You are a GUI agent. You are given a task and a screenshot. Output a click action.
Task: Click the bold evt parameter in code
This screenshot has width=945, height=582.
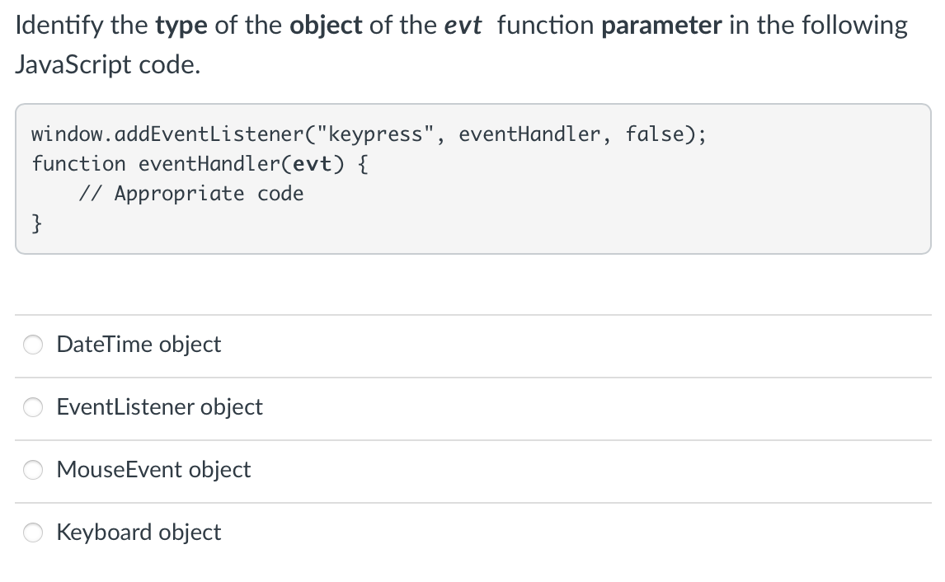[312, 164]
